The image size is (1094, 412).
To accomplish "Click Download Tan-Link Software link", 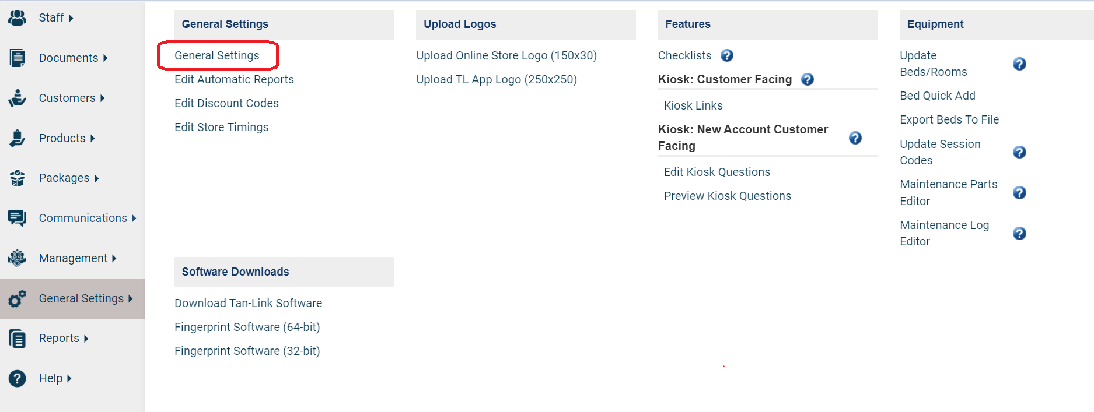I will tap(248, 303).
